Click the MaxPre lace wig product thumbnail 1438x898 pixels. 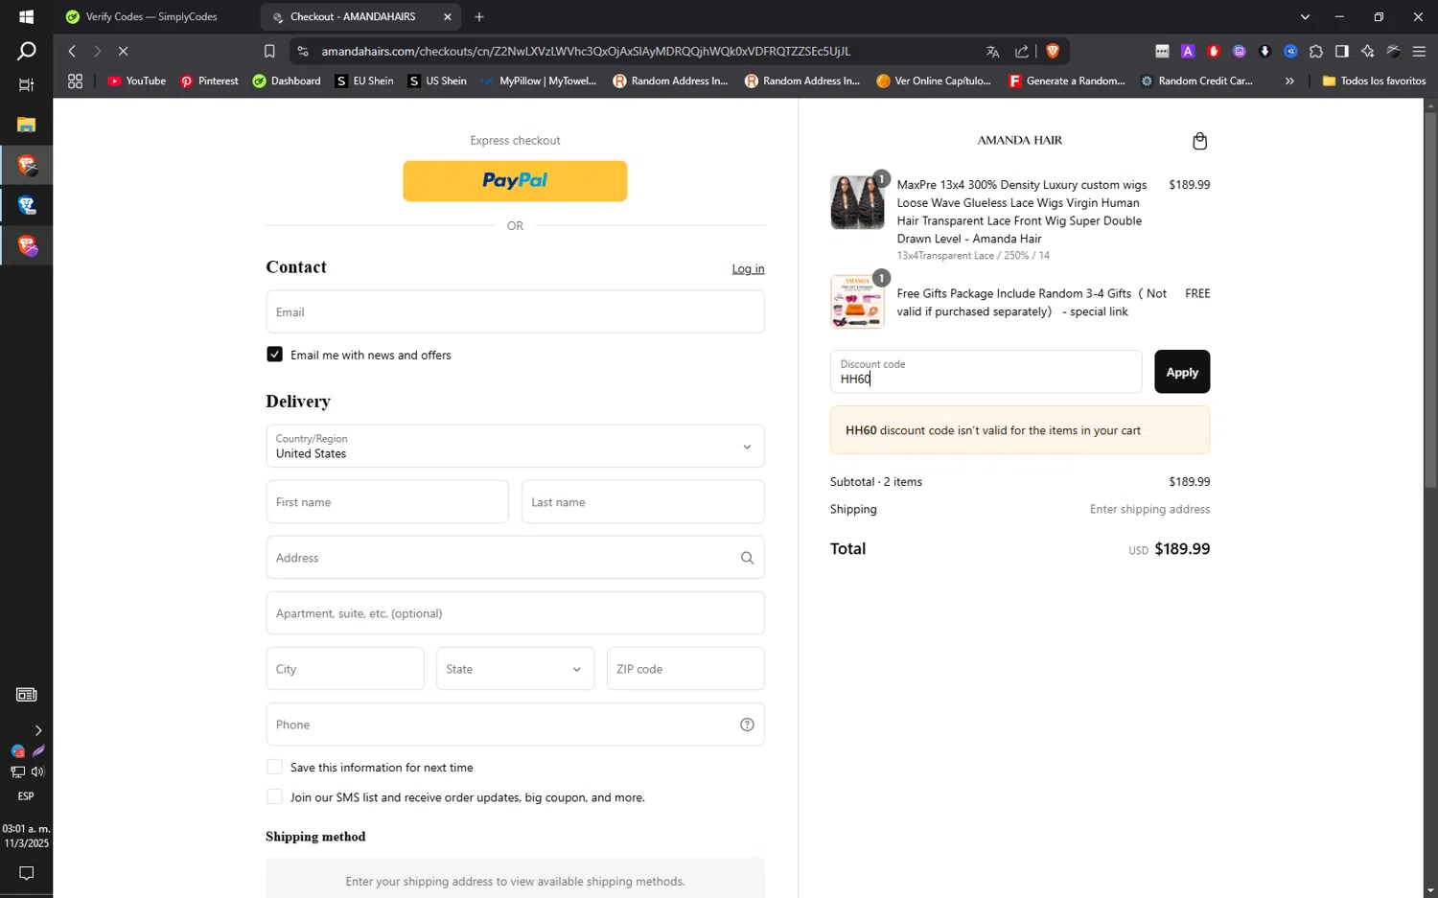coord(857,202)
